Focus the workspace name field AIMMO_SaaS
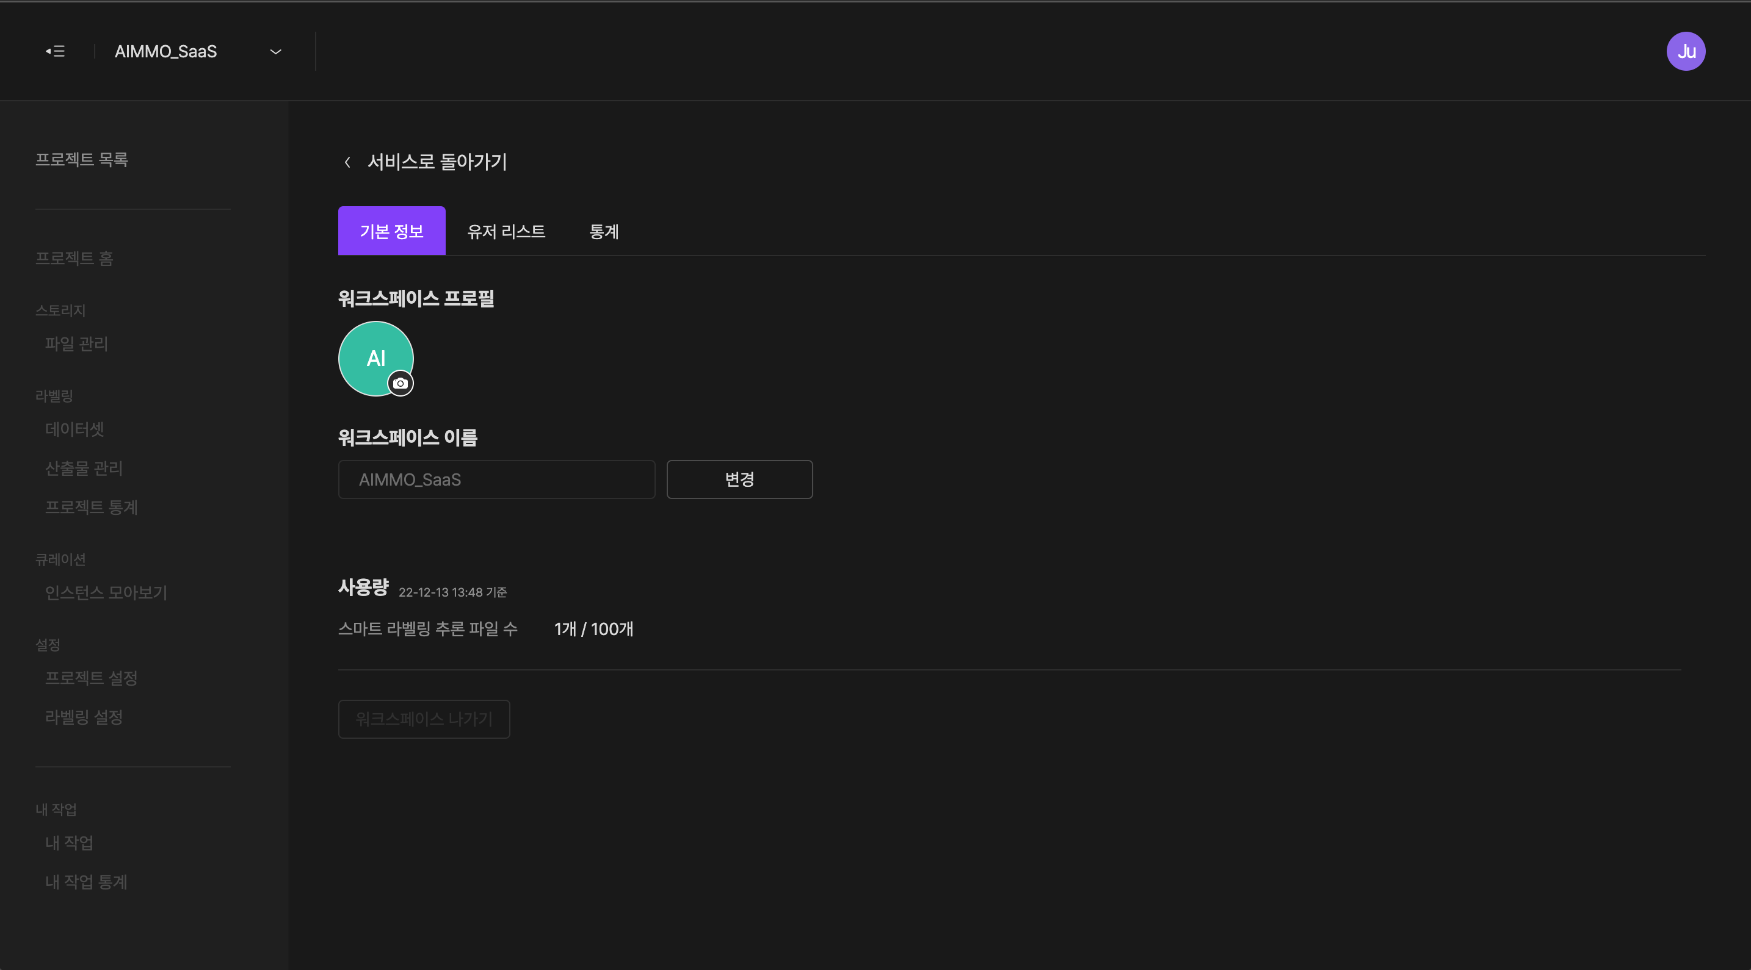This screenshot has height=970, width=1751. (x=497, y=480)
